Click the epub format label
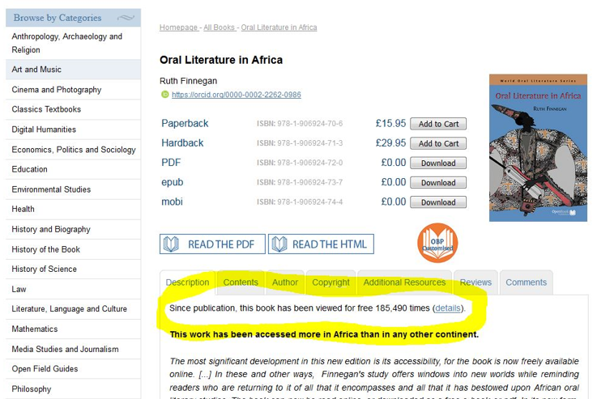Image resolution: width=597 pixels, height=399 pixels. 172,183
